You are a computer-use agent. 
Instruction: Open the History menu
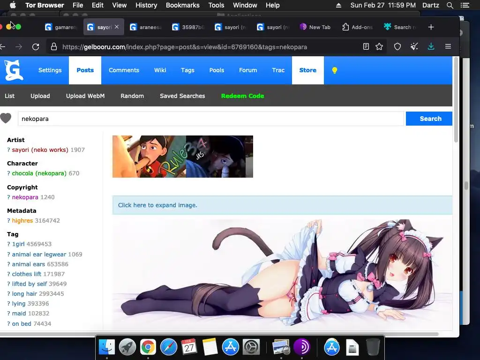[146, 5]
